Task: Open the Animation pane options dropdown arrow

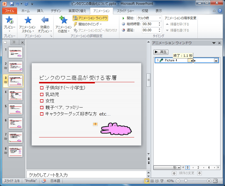Action: 214,43
